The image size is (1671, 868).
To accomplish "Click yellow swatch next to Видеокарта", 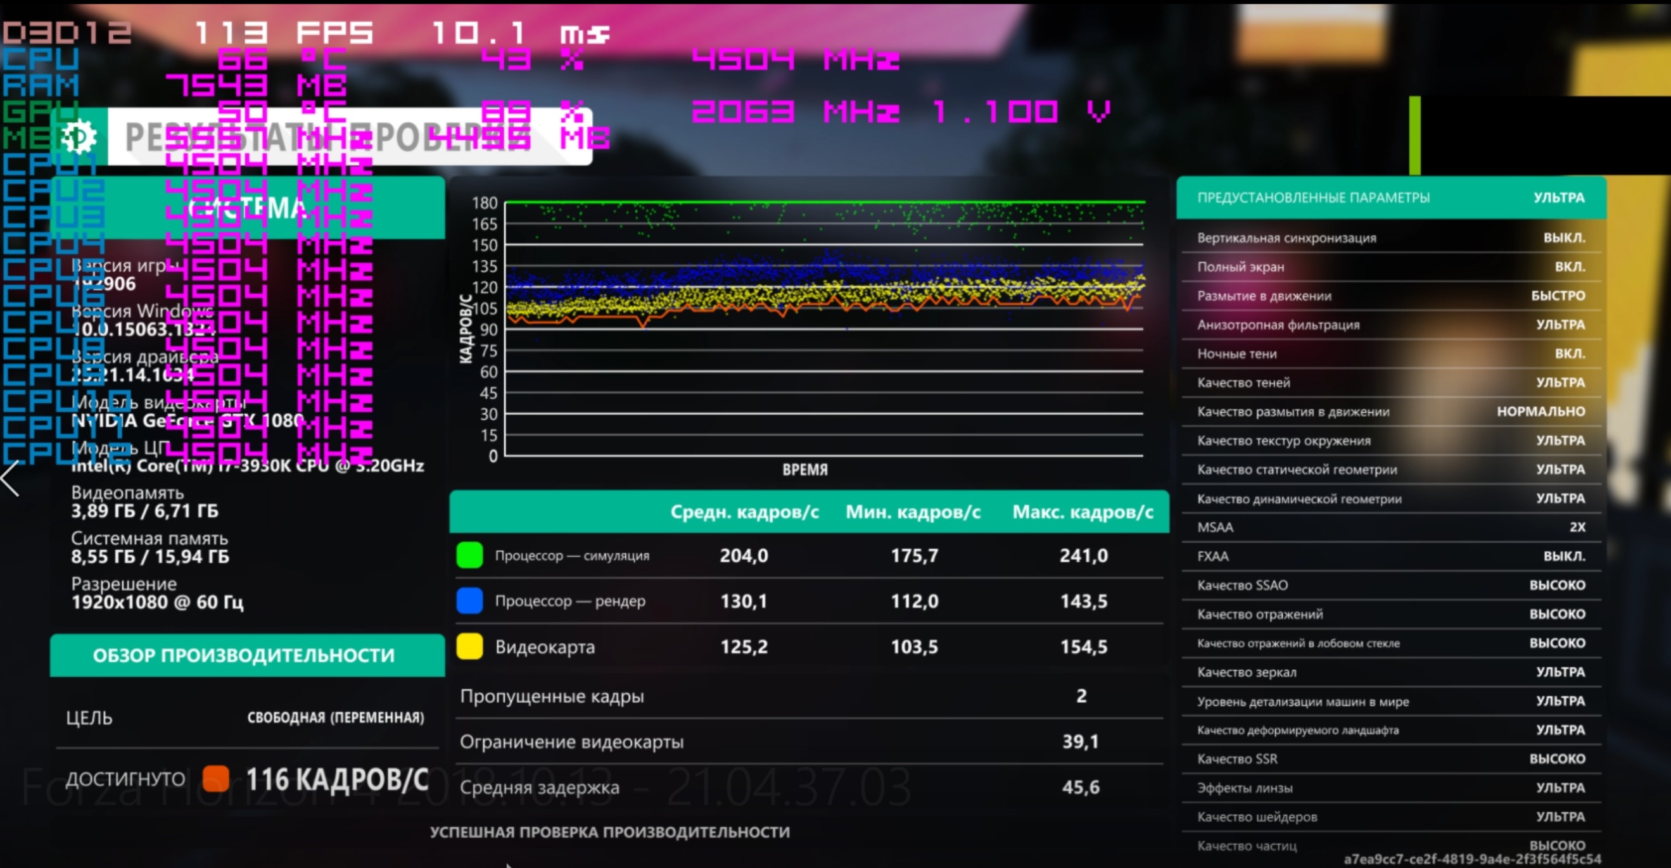I will click(x=469, y=646).
